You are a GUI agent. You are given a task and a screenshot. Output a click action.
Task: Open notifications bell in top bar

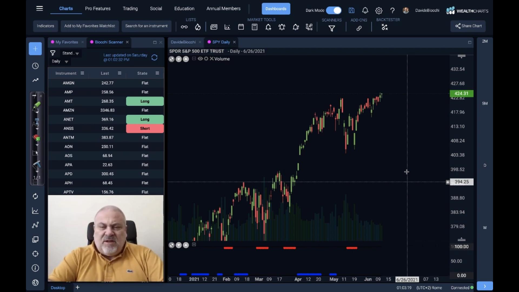(x=365, y=10)
